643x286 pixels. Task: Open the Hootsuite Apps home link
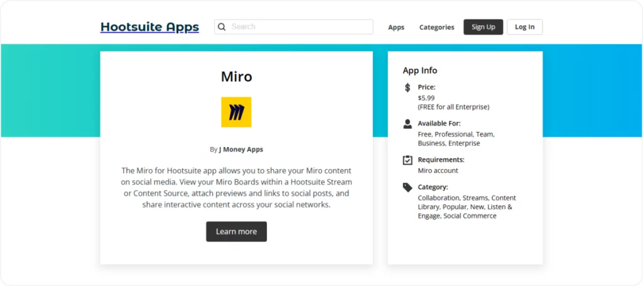(149, 27)
